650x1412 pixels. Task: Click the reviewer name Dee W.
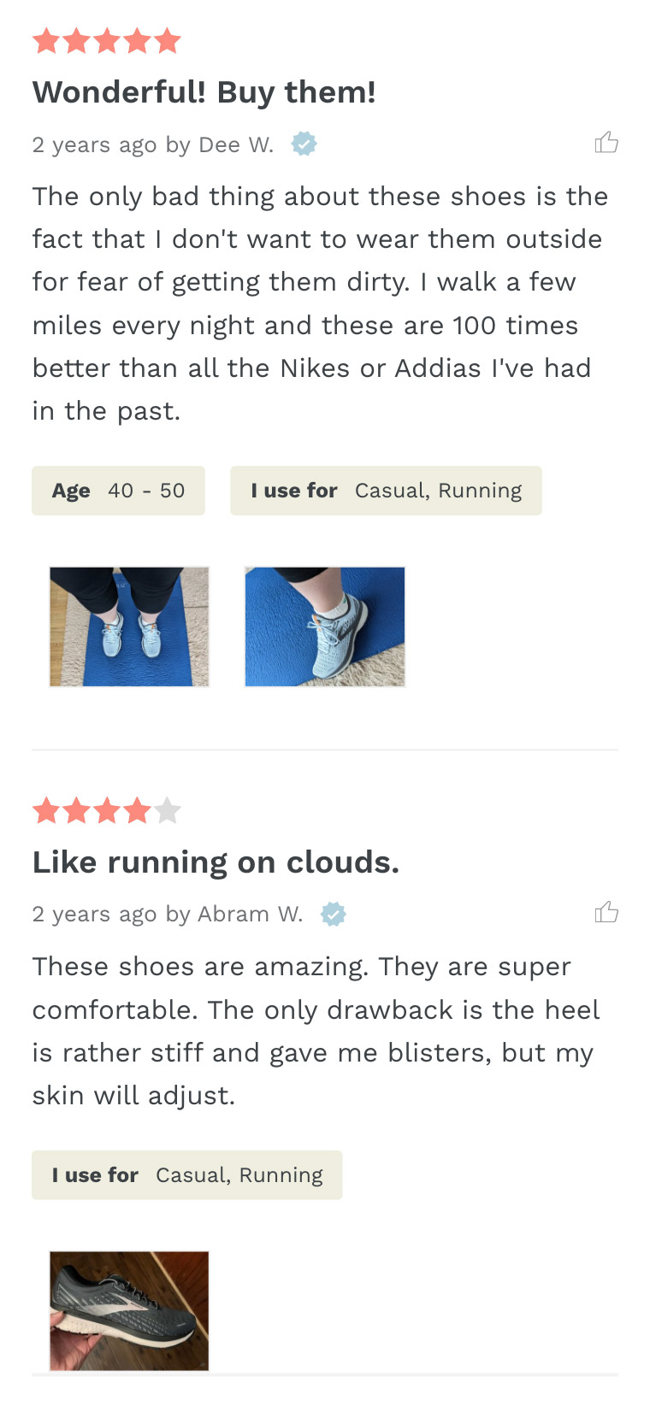coord(236,144)
